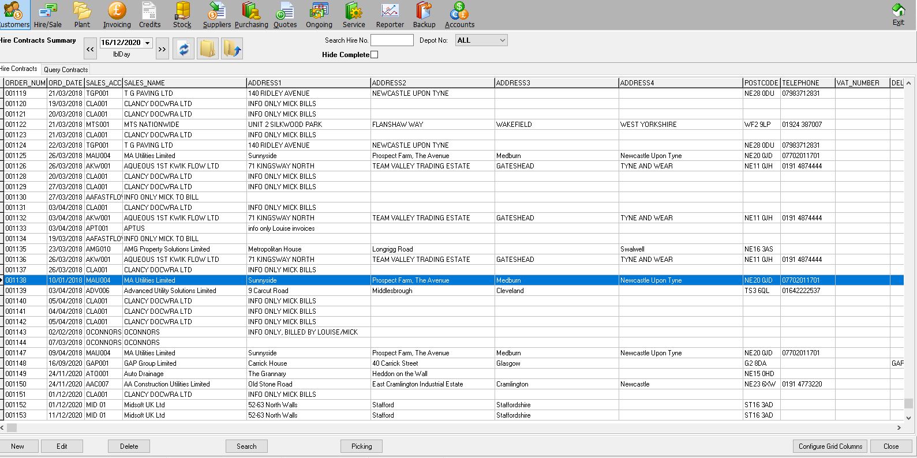
Task: Open the date picker dropdown arrow
Action: (148, 43)
